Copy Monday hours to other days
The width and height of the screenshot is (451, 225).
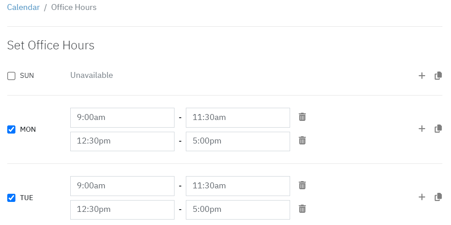(438, 129)
